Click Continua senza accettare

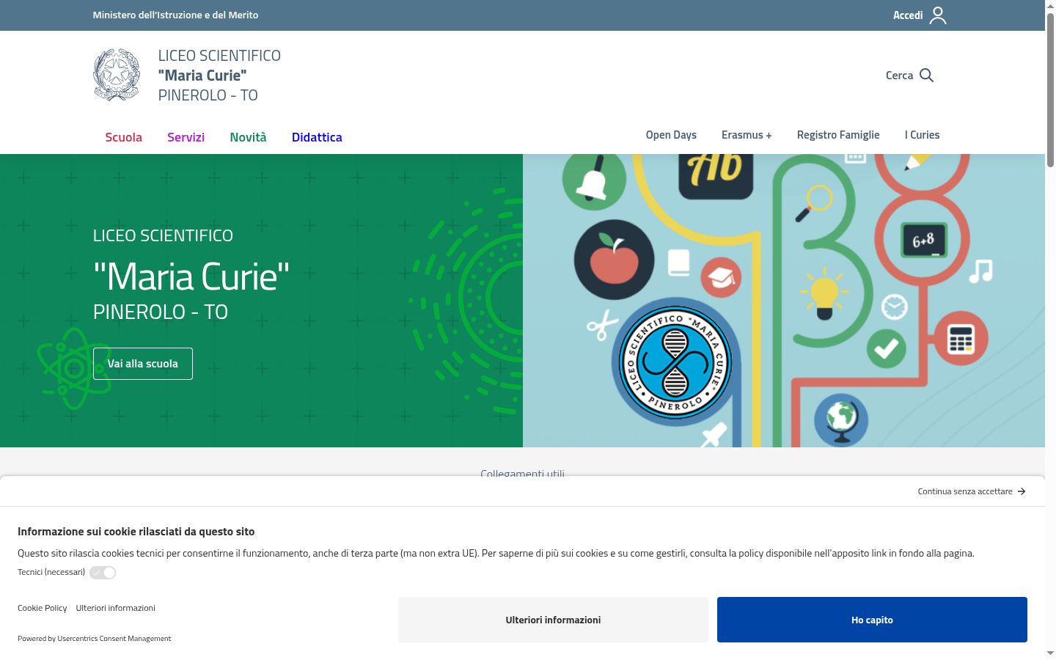[x=965, y=491]
